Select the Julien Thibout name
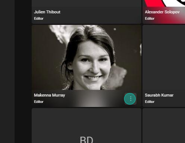The image size is (185, 143). [x=47, y=12]
